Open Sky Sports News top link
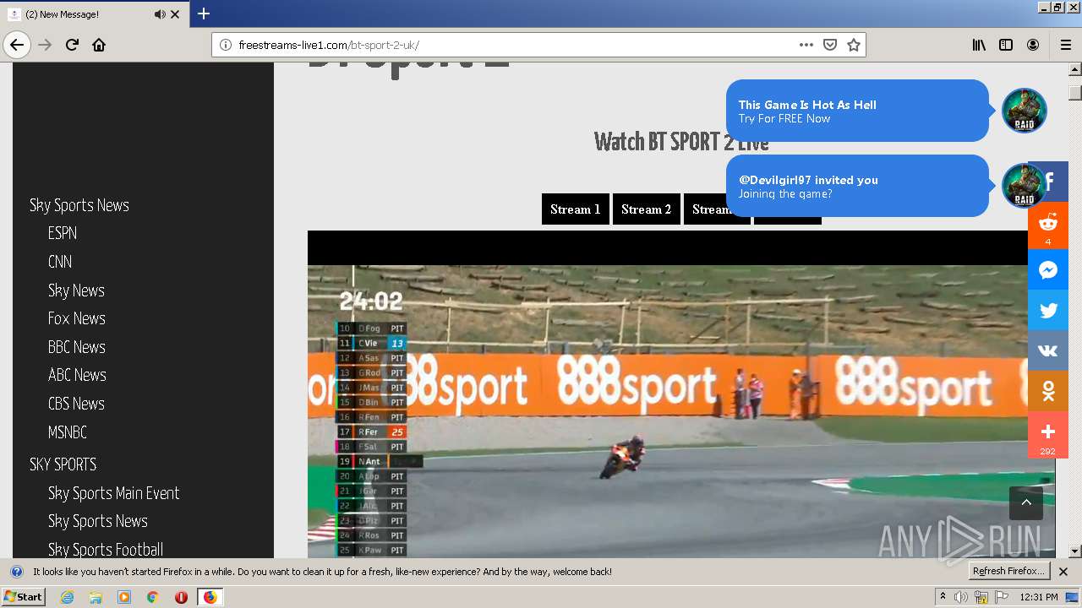 coord(79,205)
